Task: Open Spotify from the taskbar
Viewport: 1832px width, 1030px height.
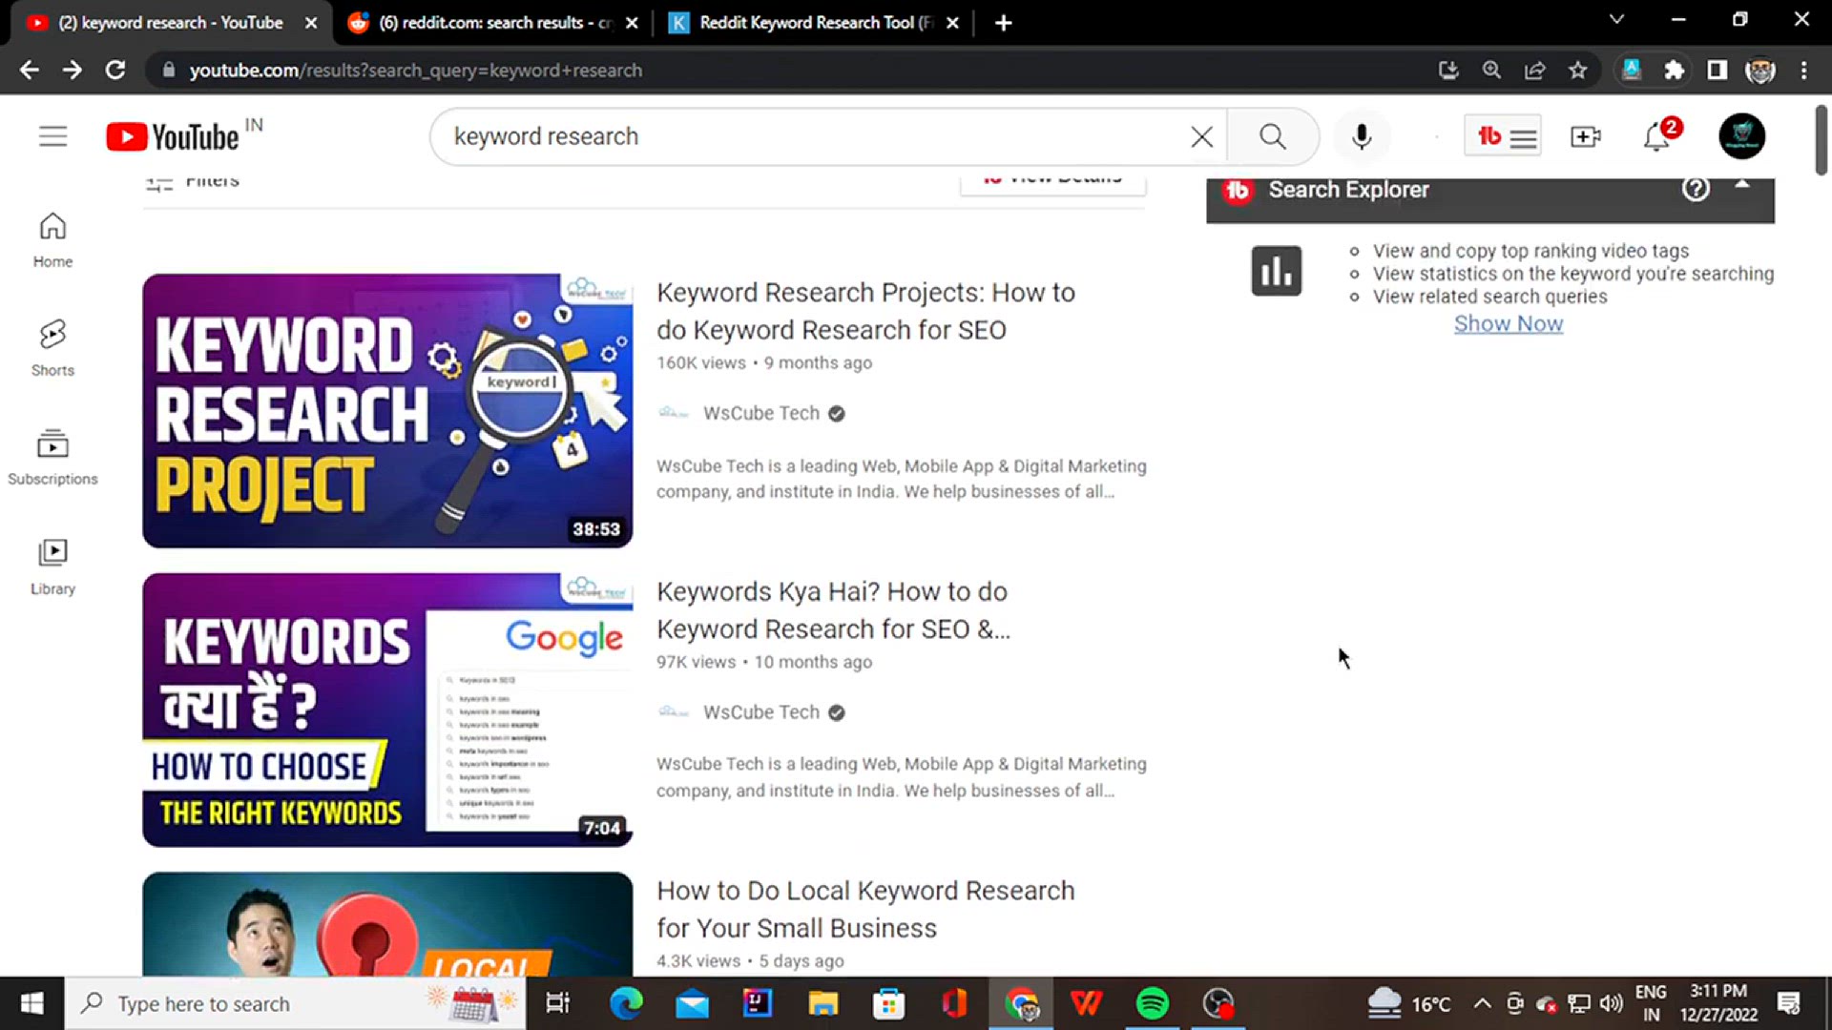Action: (1153, 1003)
